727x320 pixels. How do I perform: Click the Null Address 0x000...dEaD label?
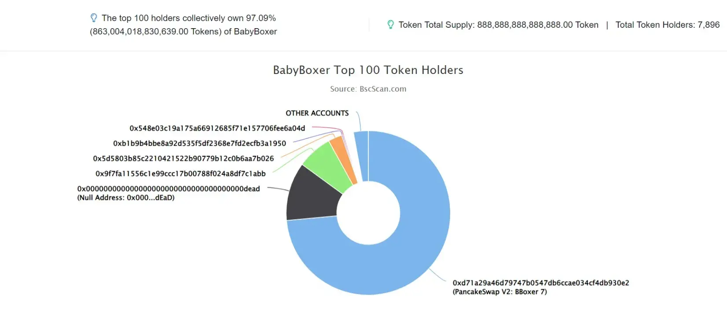click(x=126, y=198)
